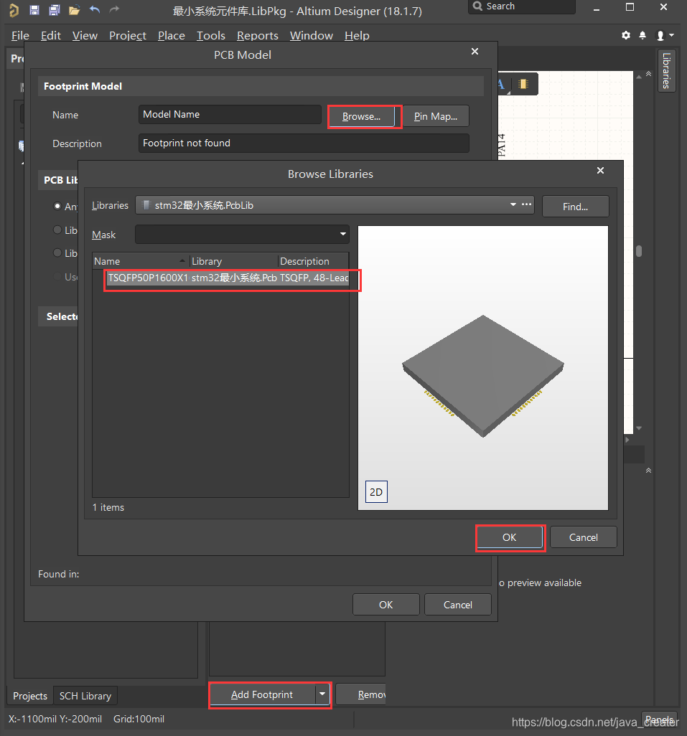Open the Libraries side panel tab
This screenshot has height=736, width=687.
click(x=666, y=71)
